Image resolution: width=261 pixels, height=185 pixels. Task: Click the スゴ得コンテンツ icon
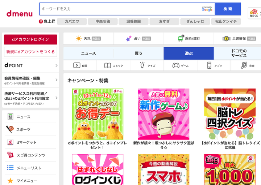[x=10, y=155]
